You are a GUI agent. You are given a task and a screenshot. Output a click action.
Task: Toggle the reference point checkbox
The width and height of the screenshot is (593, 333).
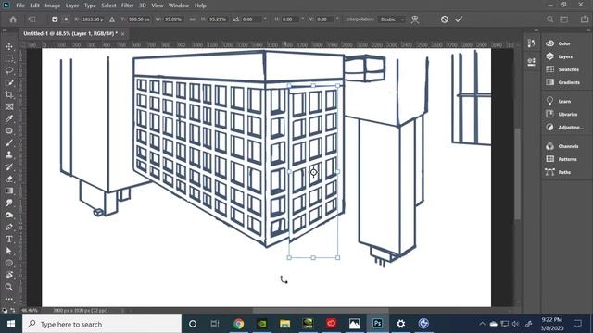tap(55, 19)
